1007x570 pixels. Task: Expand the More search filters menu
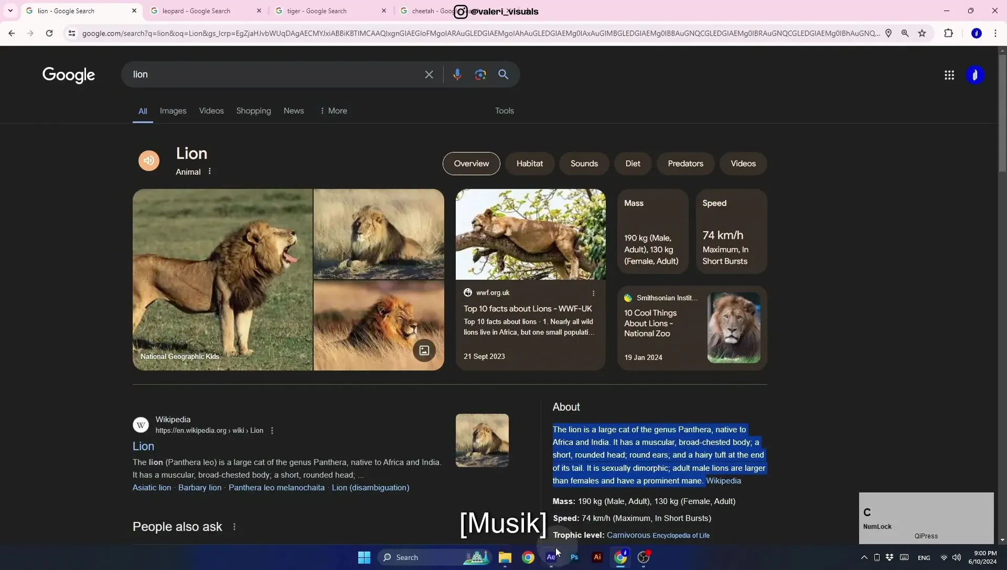pyautogui.click(x=334, y=111)
